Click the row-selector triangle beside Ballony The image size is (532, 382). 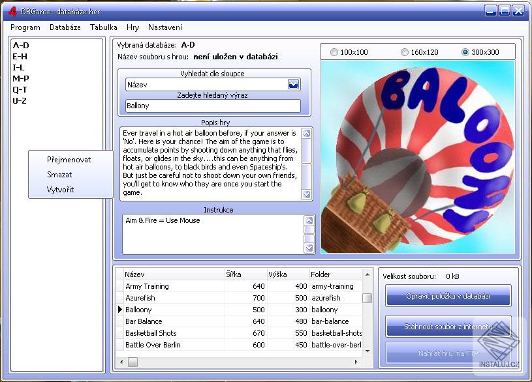[119, 310]
